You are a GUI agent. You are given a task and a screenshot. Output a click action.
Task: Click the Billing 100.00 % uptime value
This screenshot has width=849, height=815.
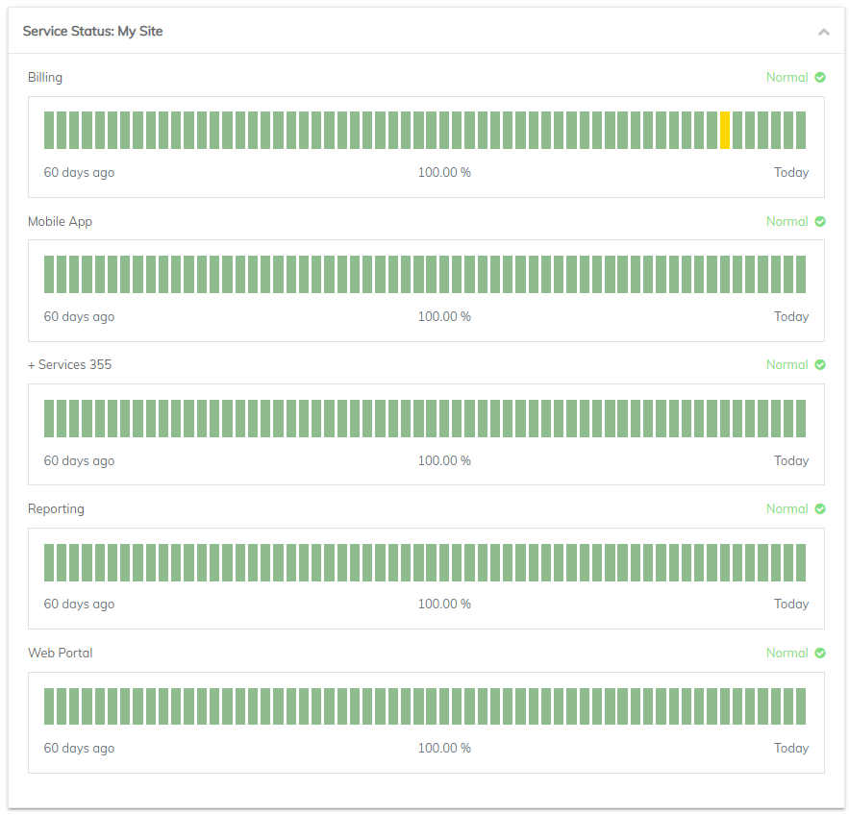(444, 172)
